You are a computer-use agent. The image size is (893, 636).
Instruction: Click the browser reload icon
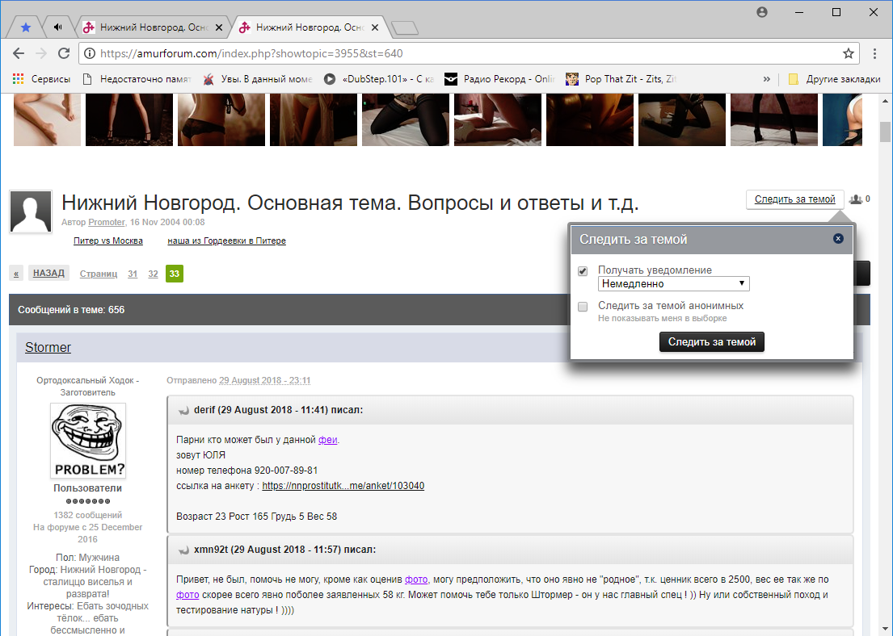coord(64,54)
